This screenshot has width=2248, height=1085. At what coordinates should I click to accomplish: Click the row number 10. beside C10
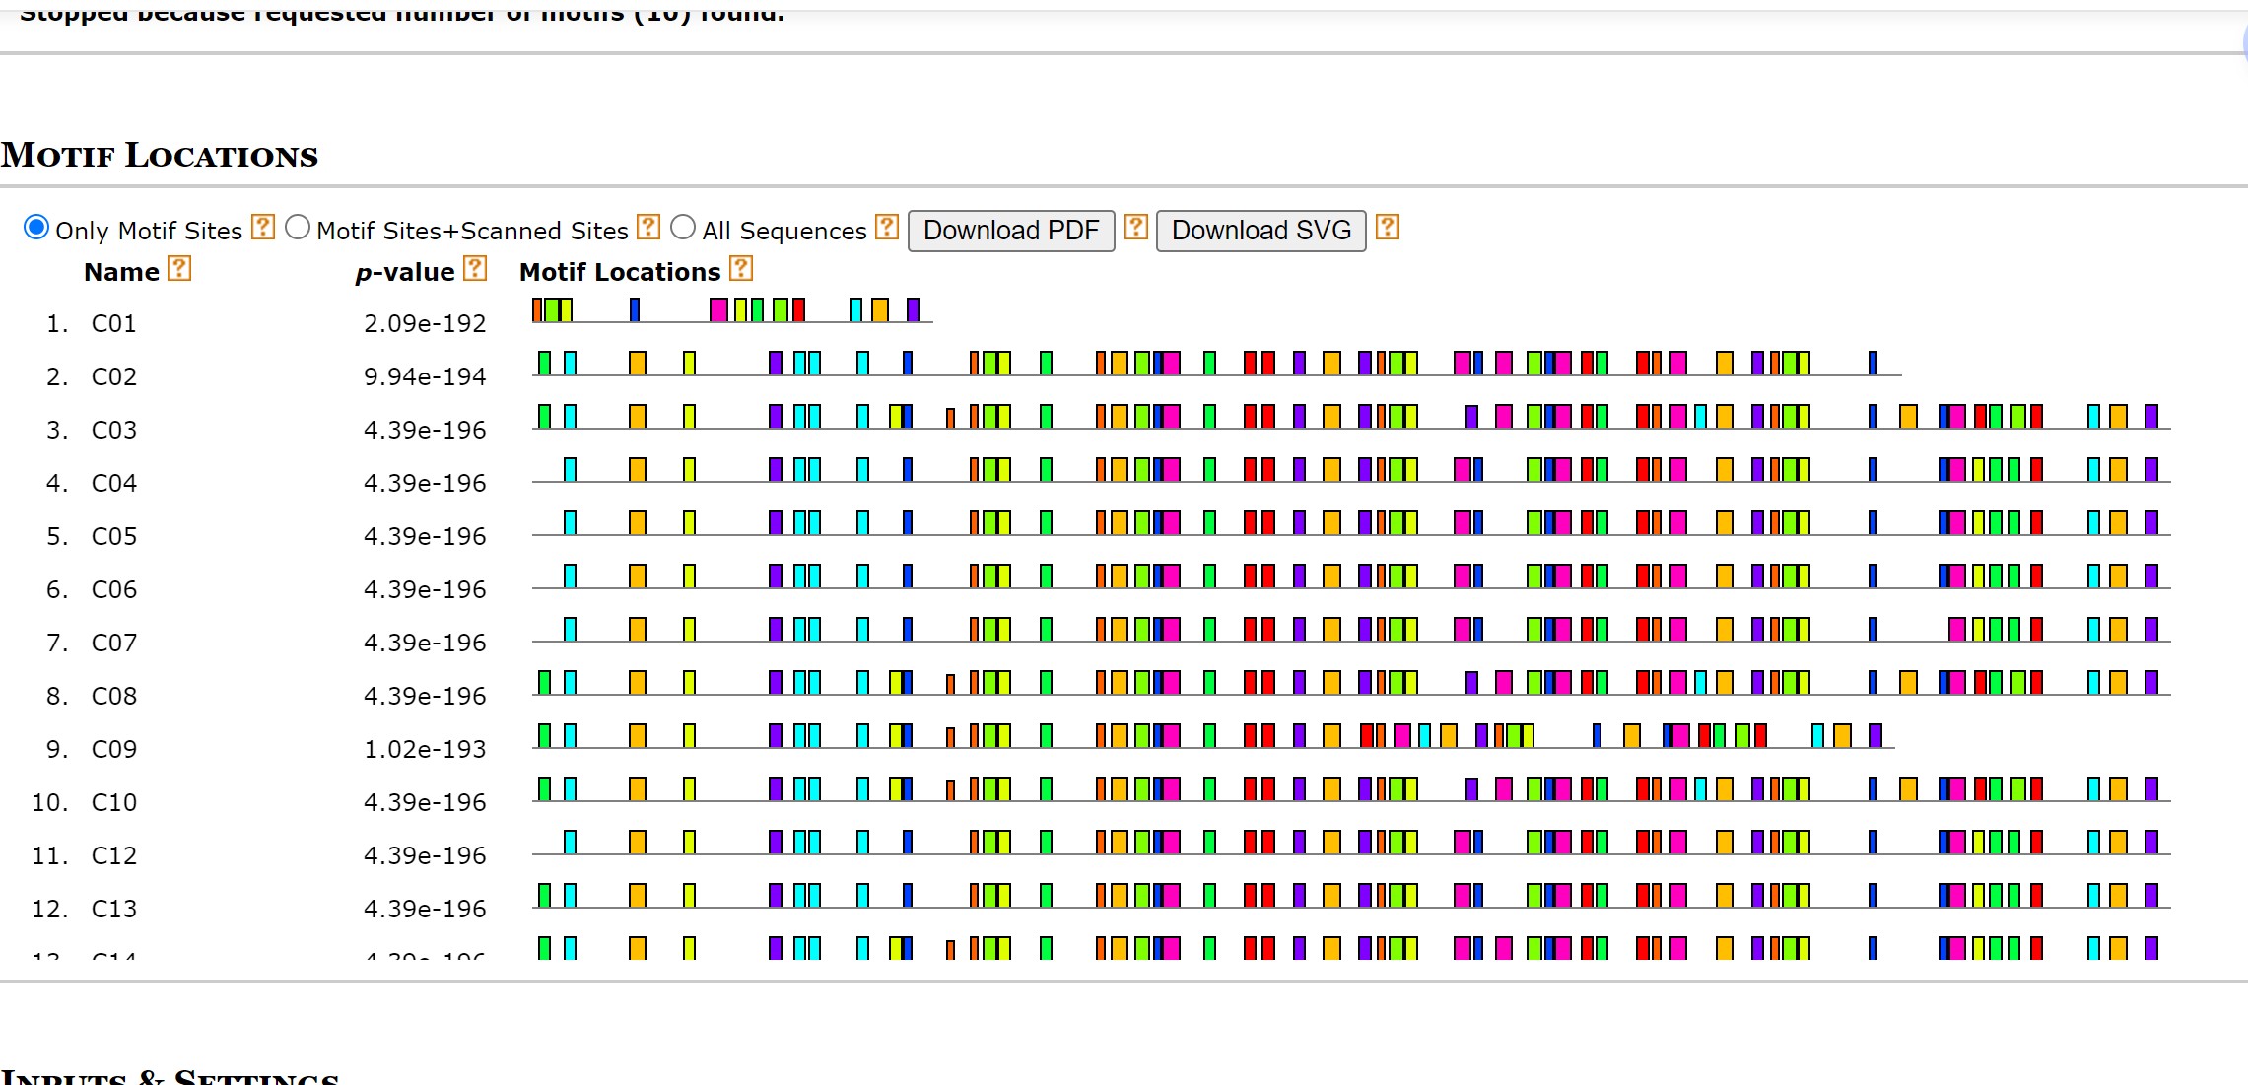click(50, 803)
